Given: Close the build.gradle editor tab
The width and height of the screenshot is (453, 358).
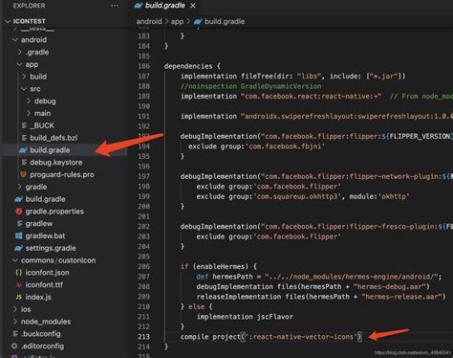Looking at the screenshot, I should click(193, 6).
